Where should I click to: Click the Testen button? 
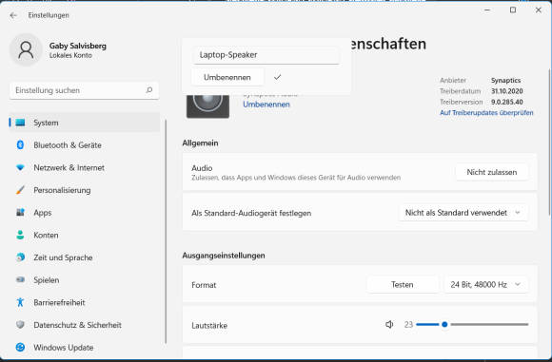point(403,285)
